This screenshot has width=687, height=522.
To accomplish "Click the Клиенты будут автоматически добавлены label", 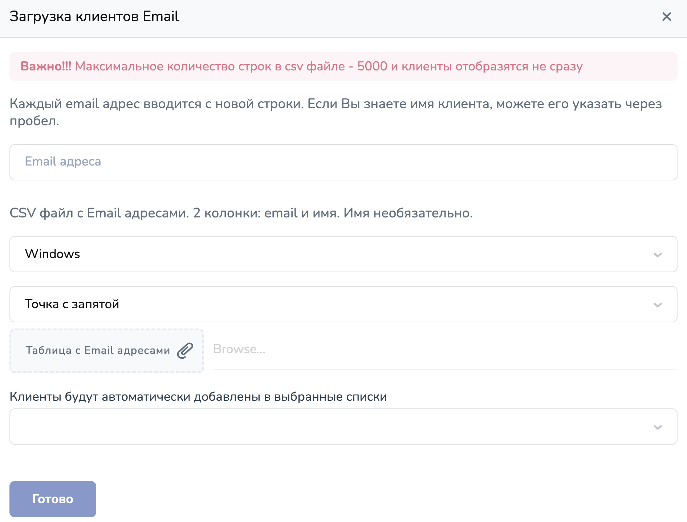I will (198, 397).
